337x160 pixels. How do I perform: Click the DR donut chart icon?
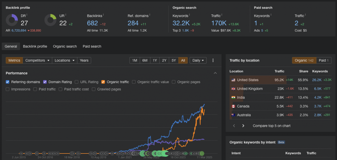[12, 20]
